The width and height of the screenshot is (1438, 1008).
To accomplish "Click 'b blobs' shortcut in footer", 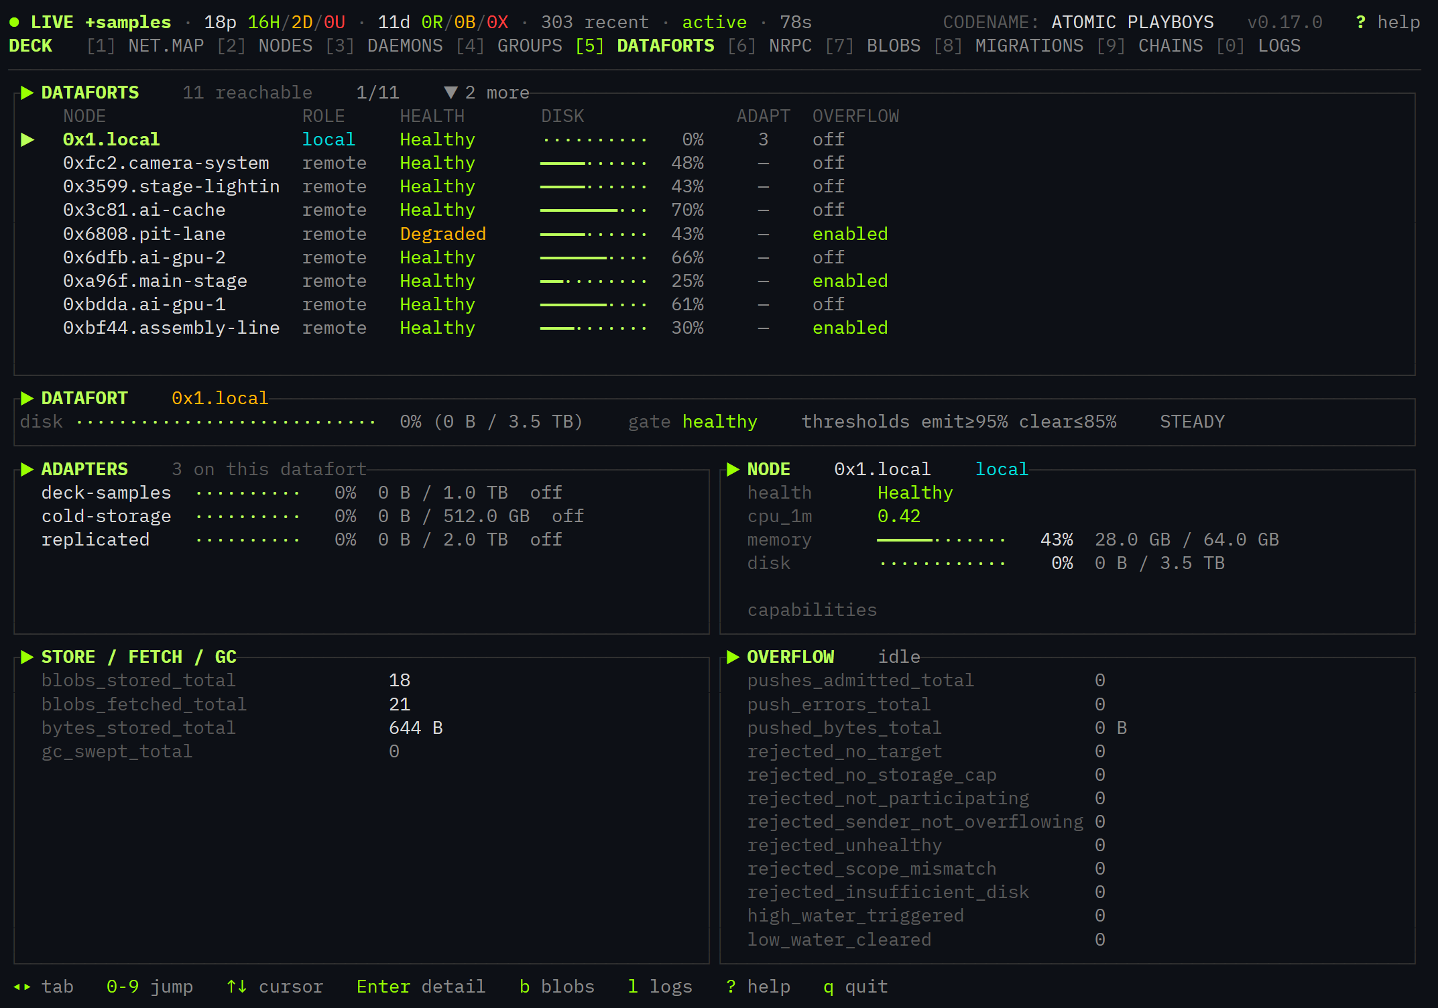I will [x=557, y=987].
